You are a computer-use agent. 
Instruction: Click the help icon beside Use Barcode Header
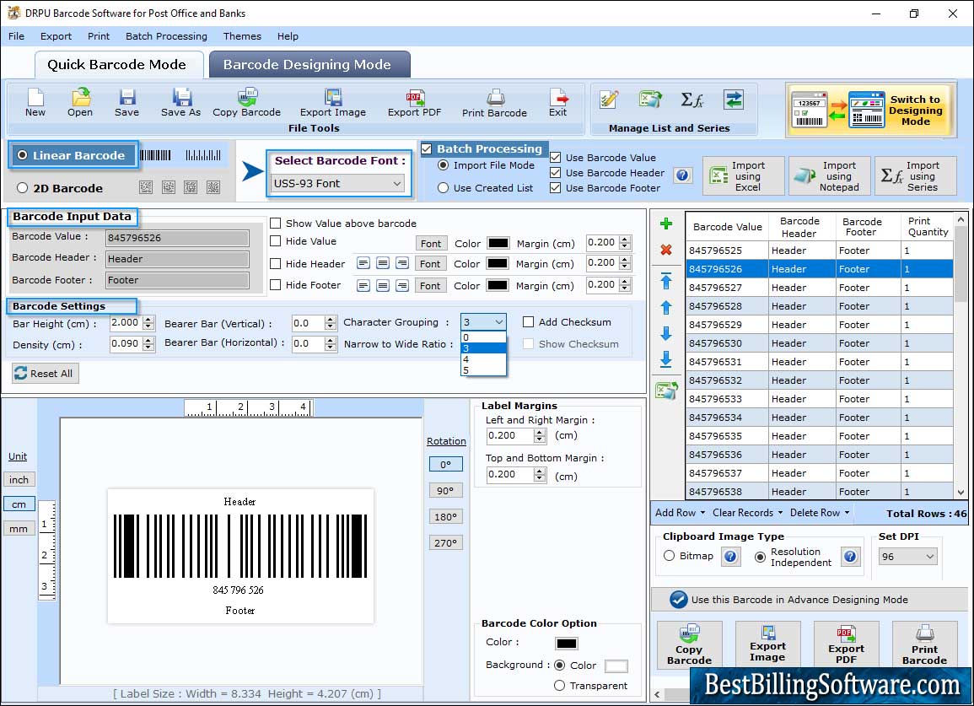682,175
